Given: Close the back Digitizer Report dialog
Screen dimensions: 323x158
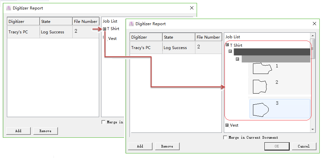Looking at the screenshot, I should pyautogui.click(x=192, y=8).
